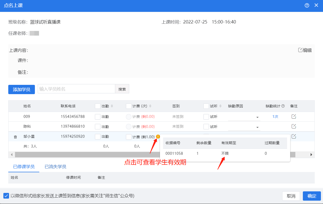Screen dimensions: 323x204
Task: Click the 缺勤统计 help question icon
Action: click(x=283, y=106)
